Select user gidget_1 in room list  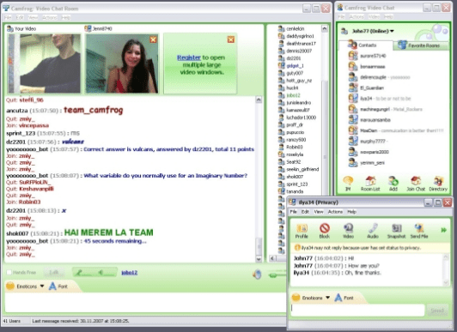tap(291, 66)
